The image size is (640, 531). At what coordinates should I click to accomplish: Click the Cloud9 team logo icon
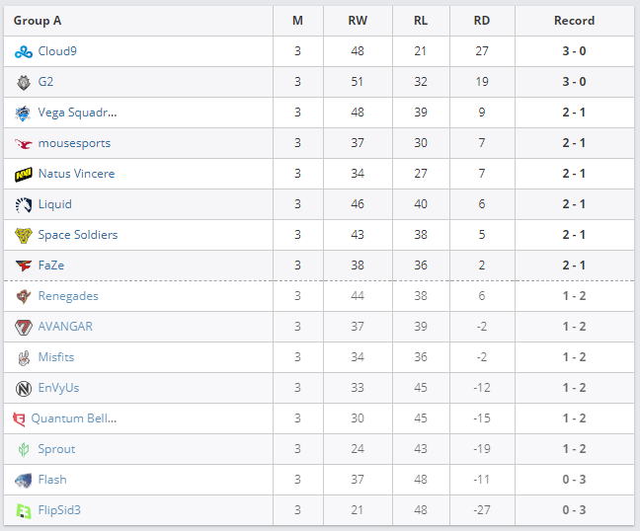coord(24,51)
